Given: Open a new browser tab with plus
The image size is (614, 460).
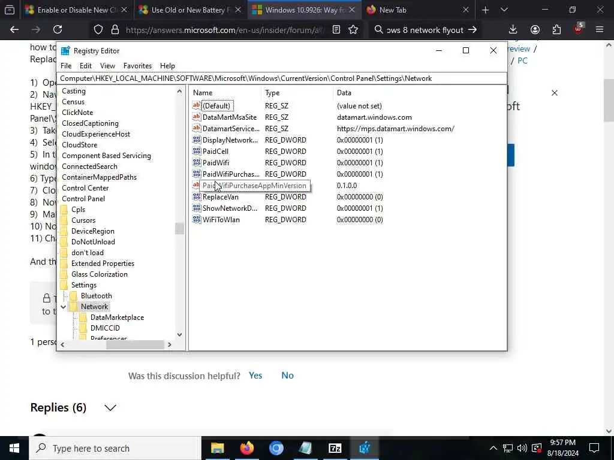Looking at the screenshot, I should 485,10.
